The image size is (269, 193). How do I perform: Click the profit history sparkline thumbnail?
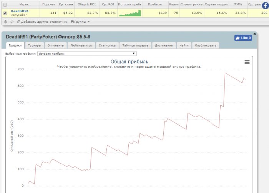[130, 13]
